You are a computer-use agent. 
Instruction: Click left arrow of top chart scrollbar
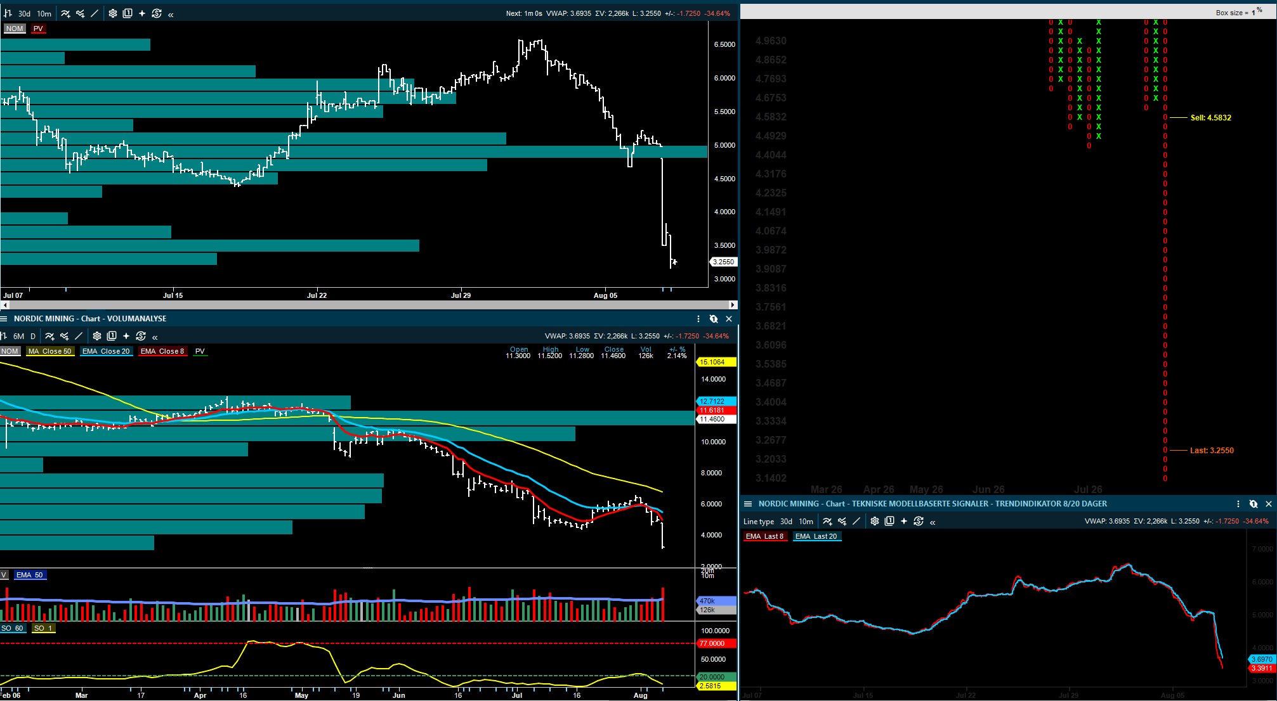pos(5,305)
